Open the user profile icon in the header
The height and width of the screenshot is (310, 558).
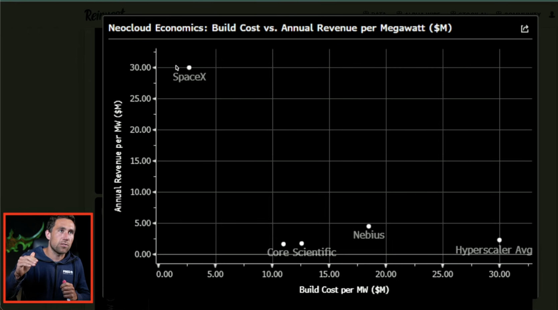click(552, 14)
